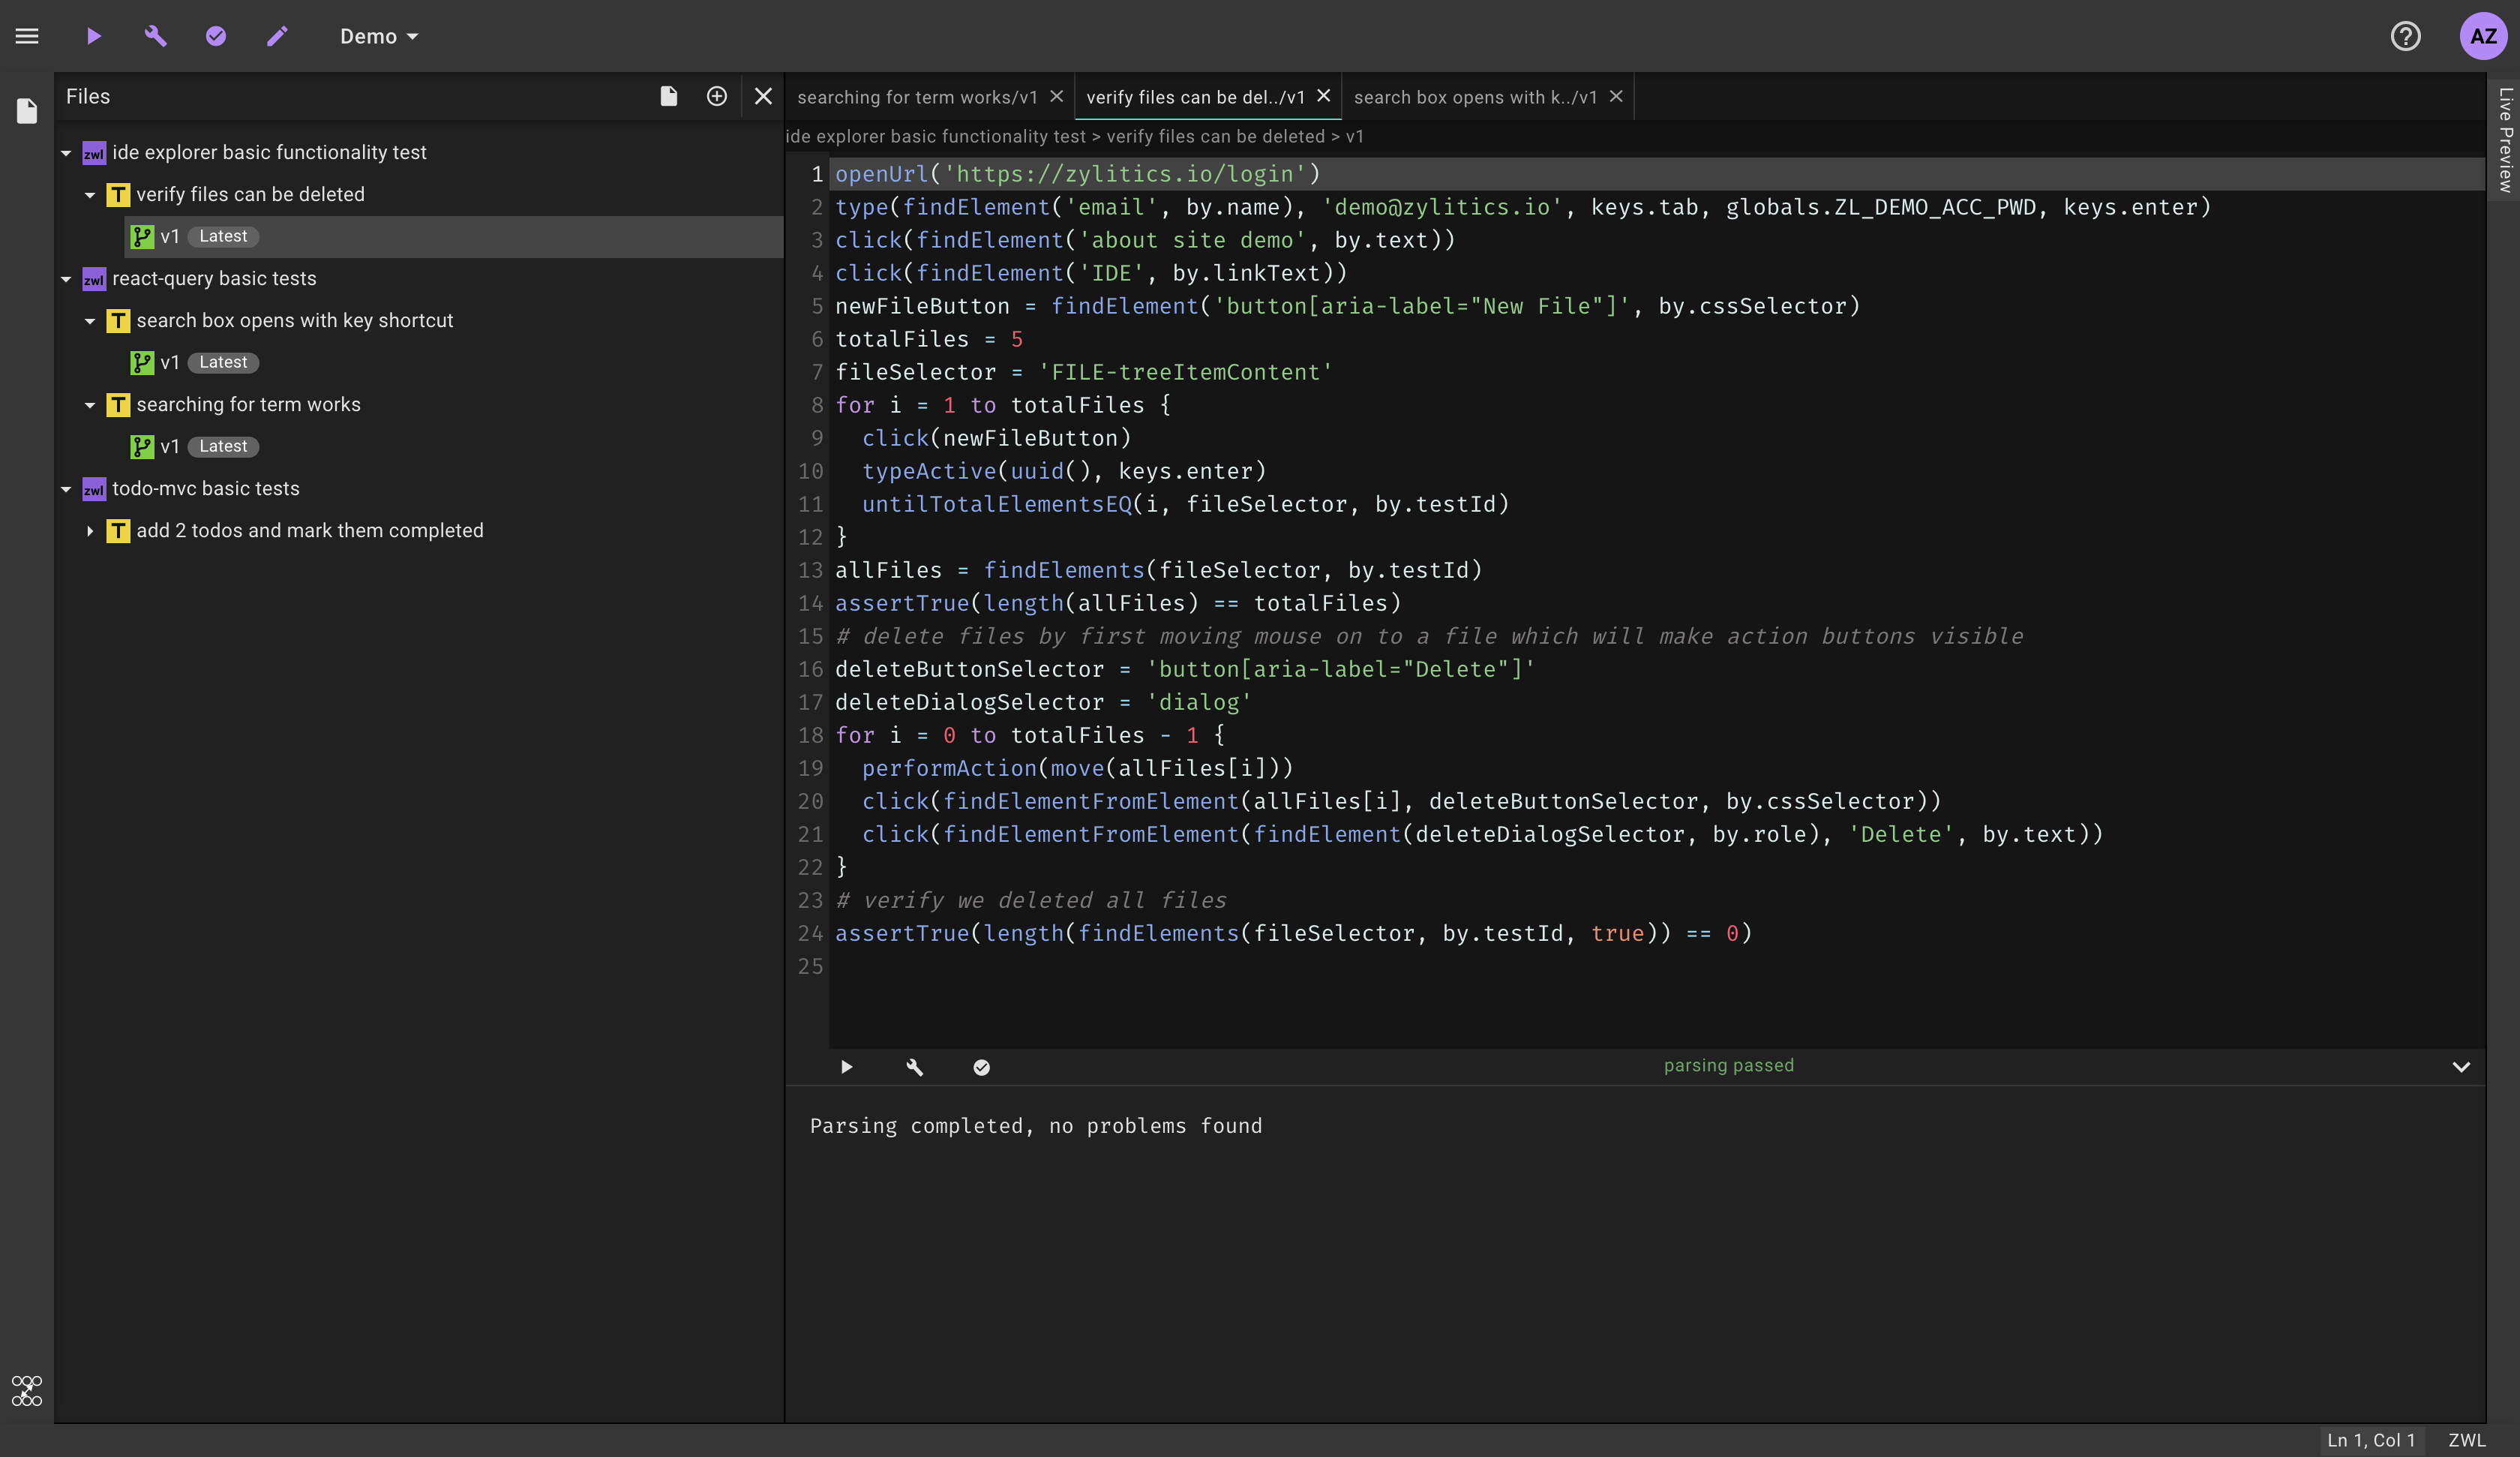The image size is (2520, 1457).
Task: Click the new file icon in Files panel
Action: [x=669, y=96]
